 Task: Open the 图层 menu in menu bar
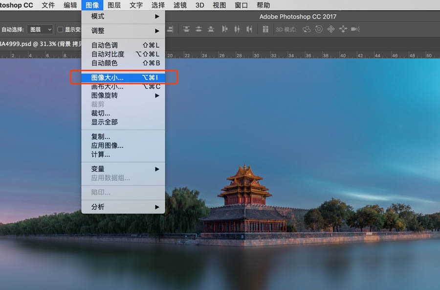point(114,5)
